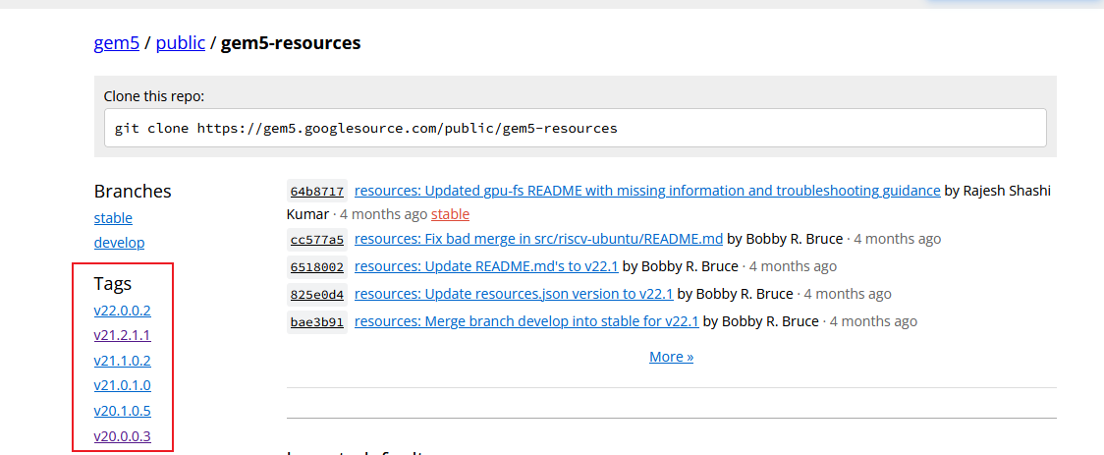The width and height of the screenshot is (1104, 455).
Task: Open the stable branch link under Branches
Action: click(x=113, y=218)
